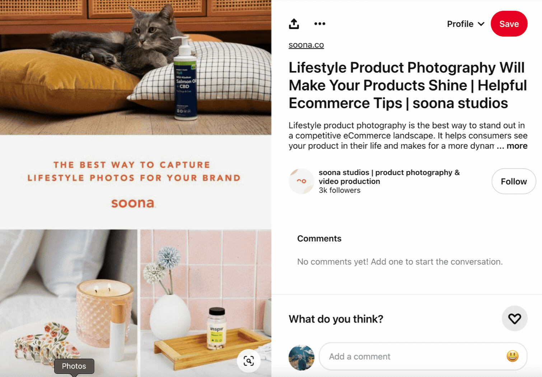Open the soona.co source link
The width and height of the screenshot is (542, 377).
tap(306, 45)
